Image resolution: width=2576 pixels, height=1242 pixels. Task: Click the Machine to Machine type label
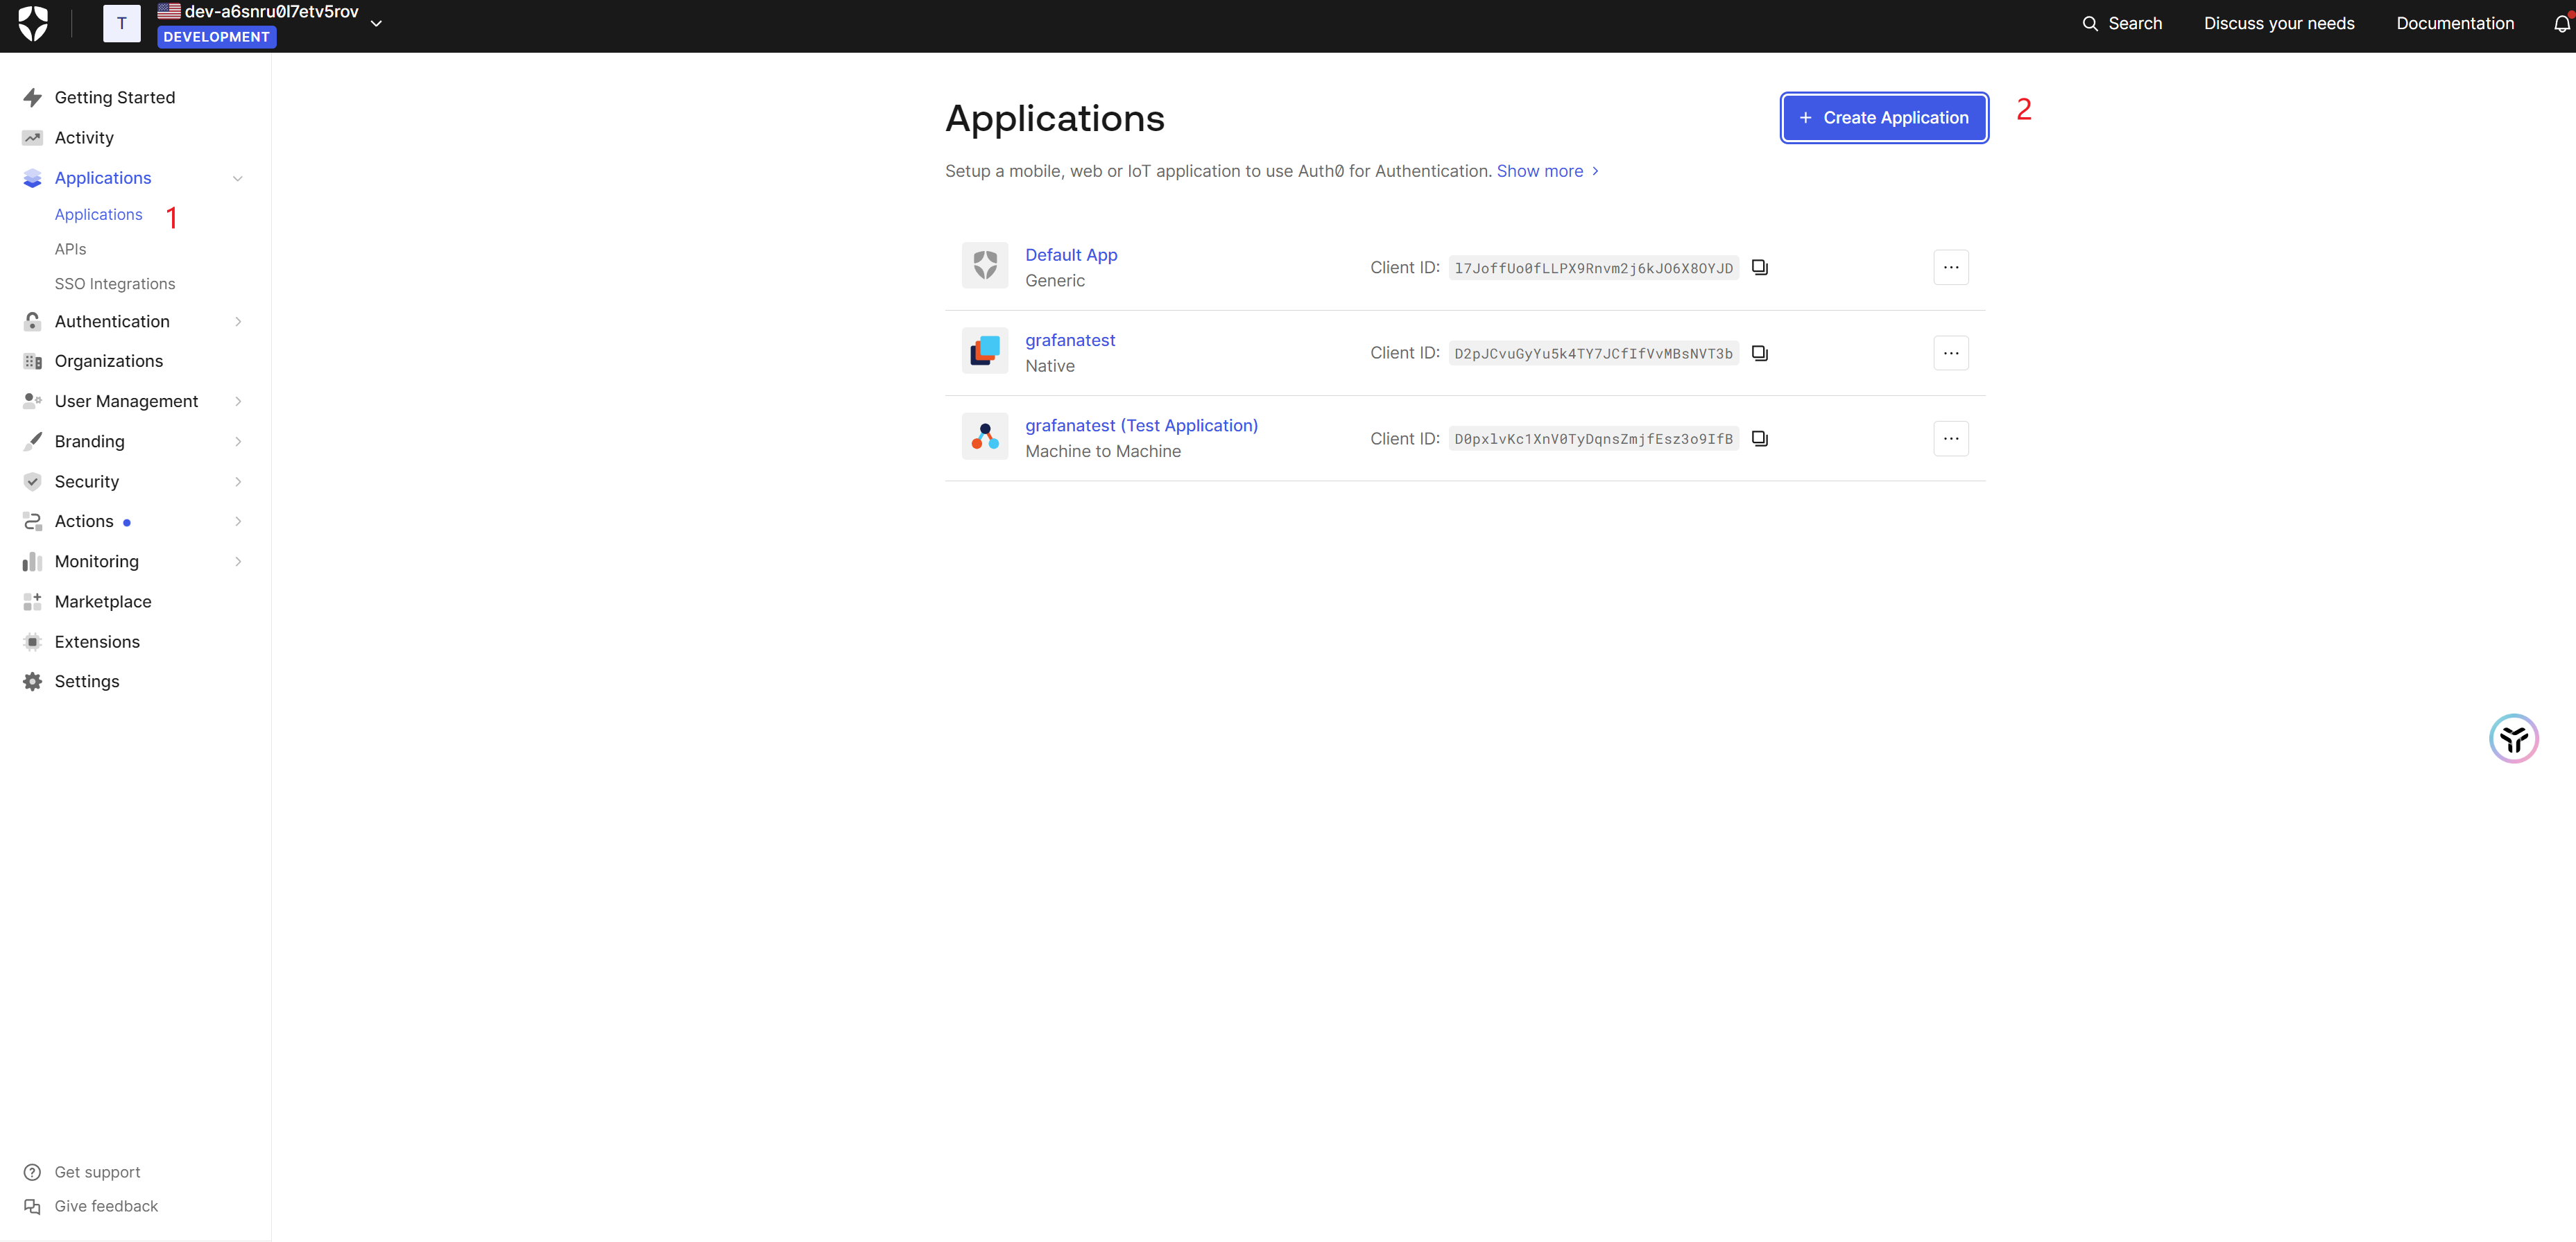tap(1103, 451)
